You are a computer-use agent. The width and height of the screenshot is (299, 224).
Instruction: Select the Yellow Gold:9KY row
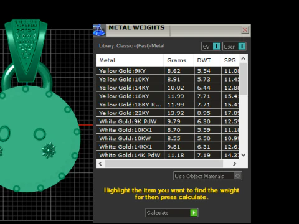point(168,71)
